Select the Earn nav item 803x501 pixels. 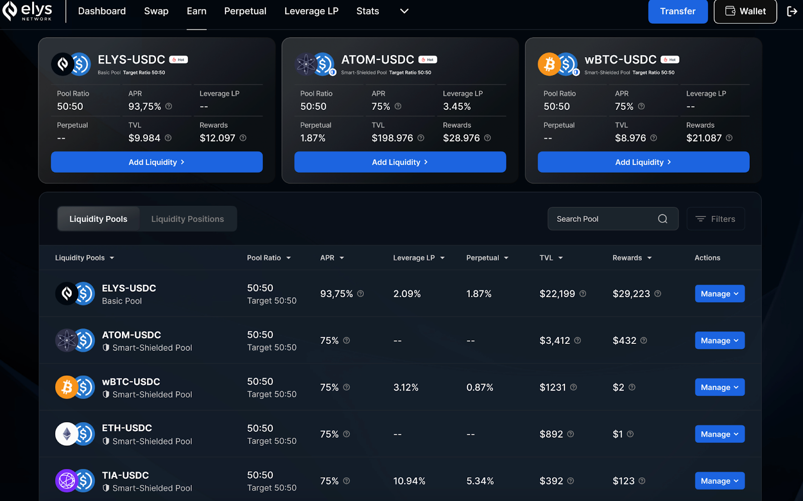(x=197, y=11)
